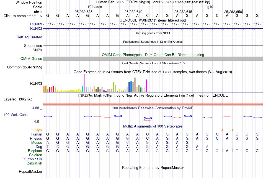Open the upper RUNX3 GENCODE transcript label
The height and width of the screenshot is (178, 263).
pyautogui.click(x=36, y=24)
